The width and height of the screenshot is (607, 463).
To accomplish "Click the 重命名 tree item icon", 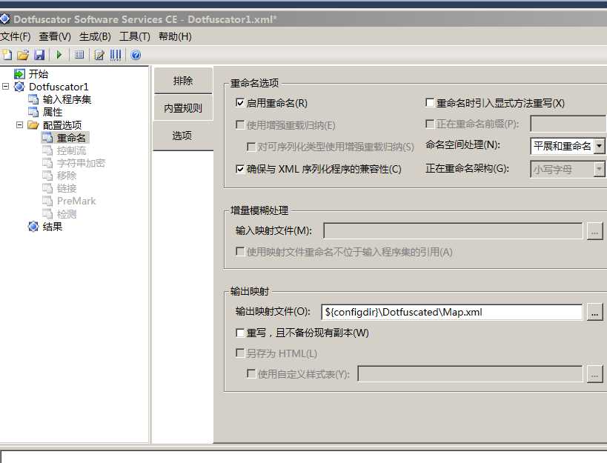I will click(47, 138).
